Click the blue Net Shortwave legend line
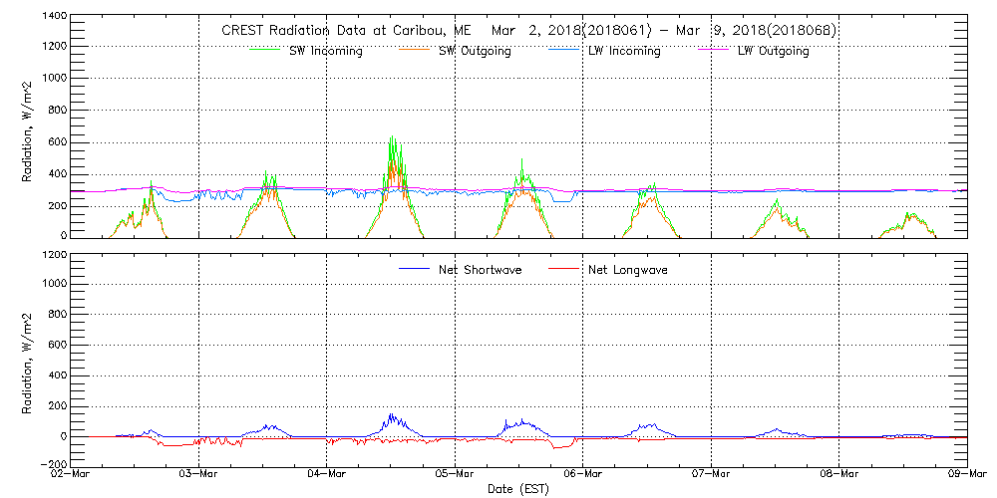Viewport: 997px width, 498px height. (x=416, y=269)
